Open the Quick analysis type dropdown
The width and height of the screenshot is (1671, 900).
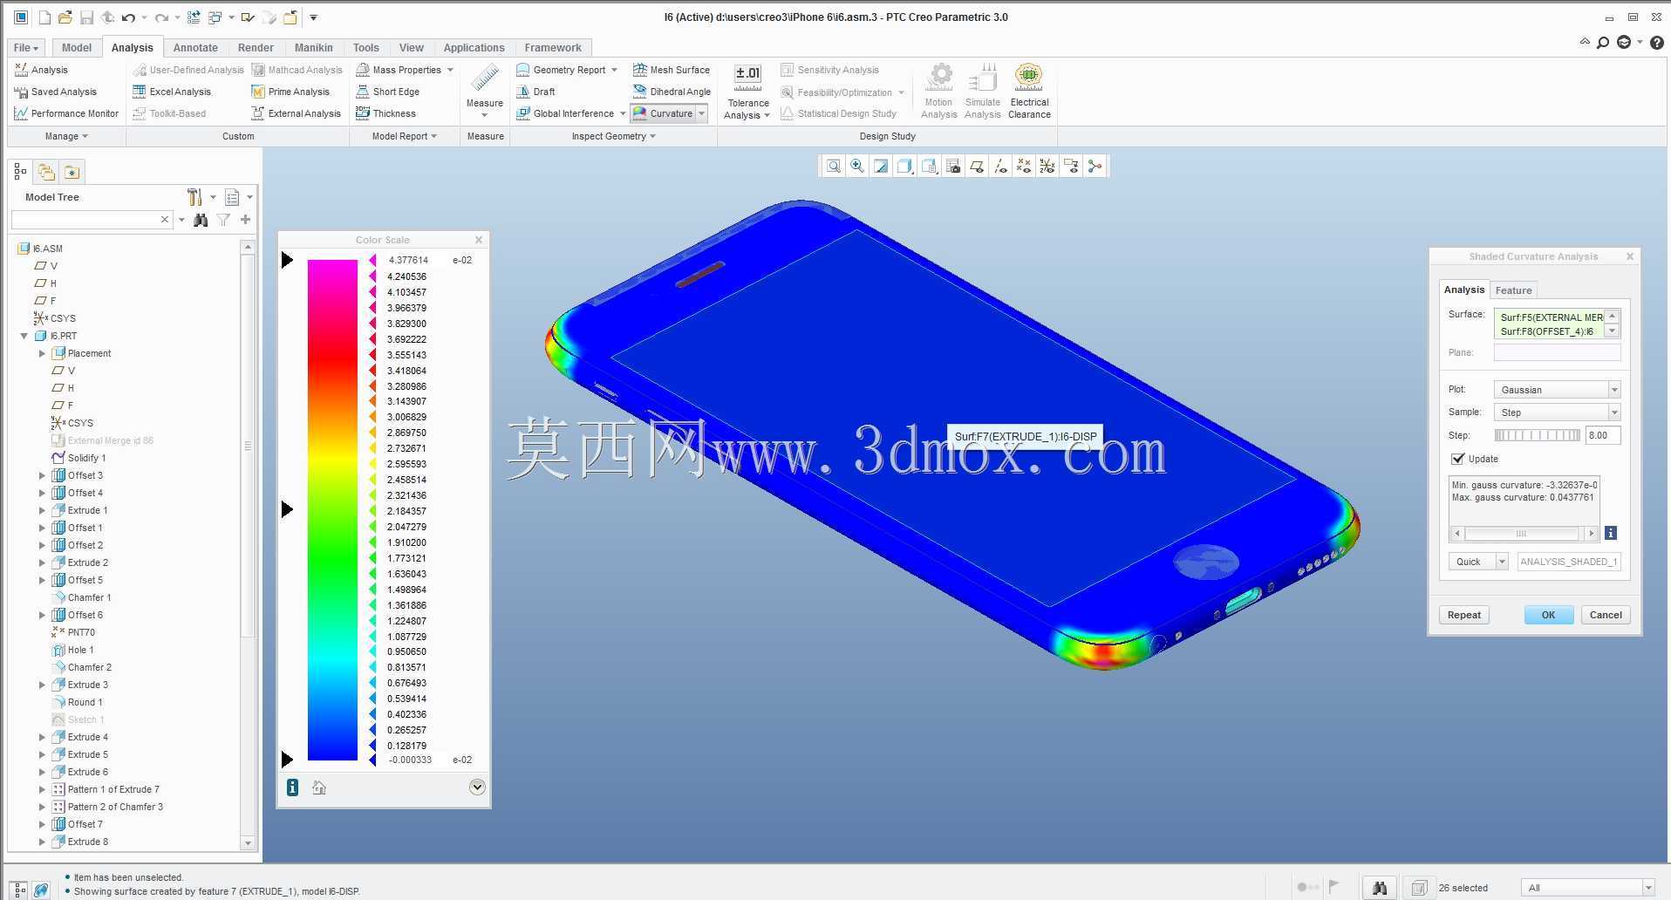pyautogui.click(x=1478, y=562)
